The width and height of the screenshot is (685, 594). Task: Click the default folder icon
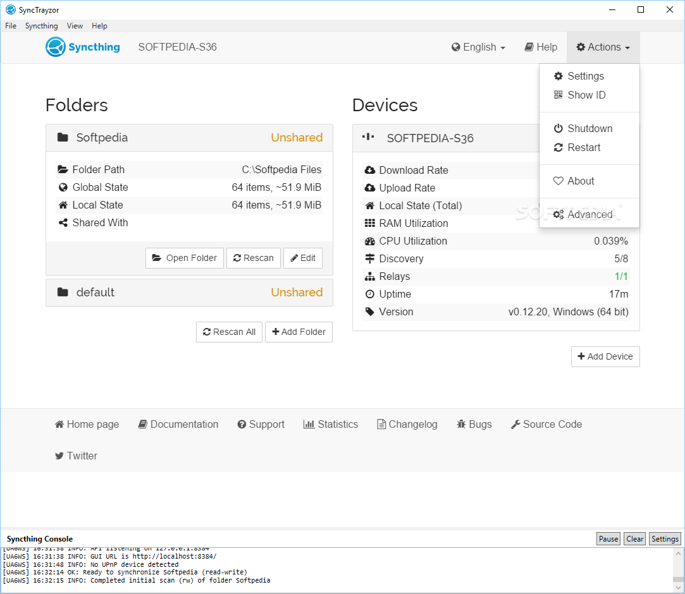pos(63,292)
